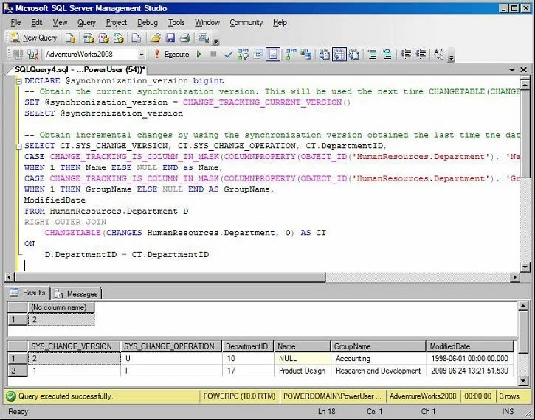
Task: Open the AdventureWorks2008 database dropdown
Action: 141,55
